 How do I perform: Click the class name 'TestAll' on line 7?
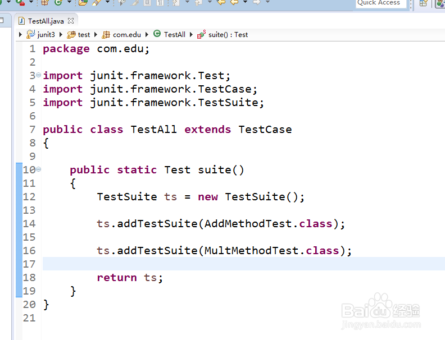pyautogui.click(x=153, y=130)
